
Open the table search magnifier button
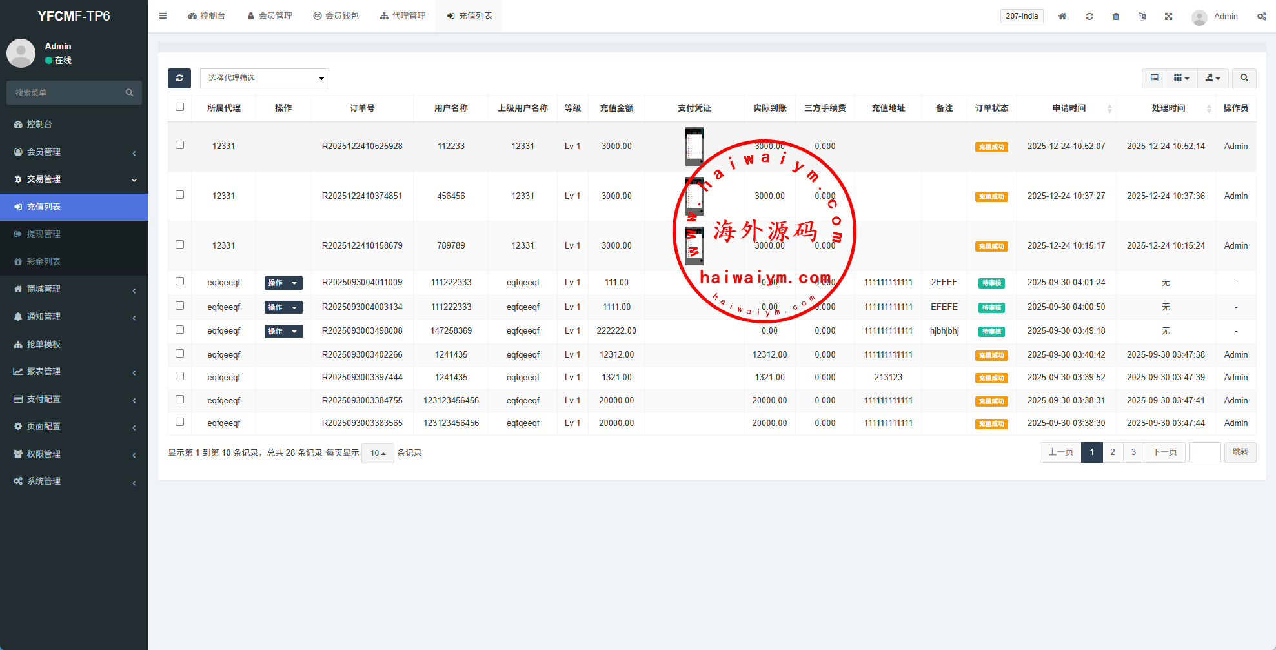tap(1244, 78)
